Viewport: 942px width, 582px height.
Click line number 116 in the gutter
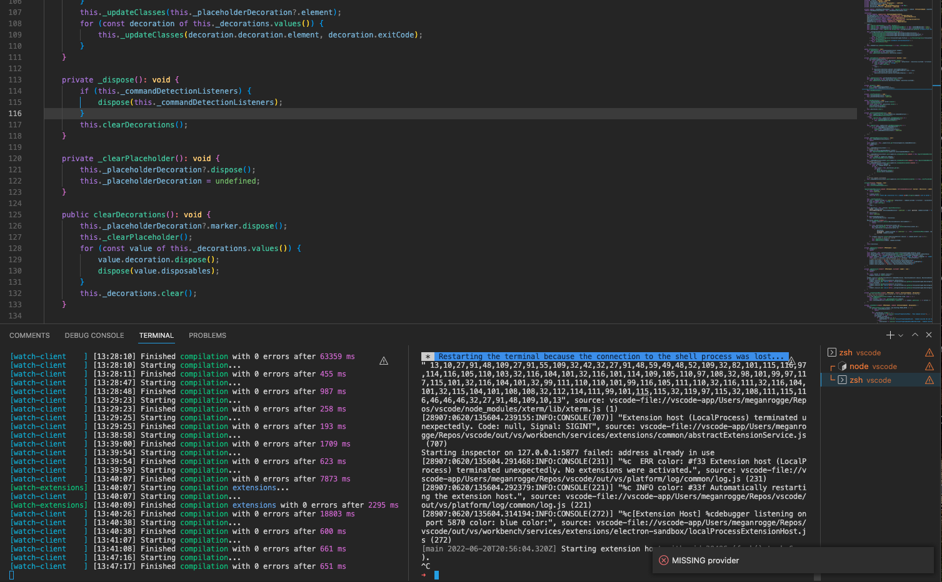15,114
